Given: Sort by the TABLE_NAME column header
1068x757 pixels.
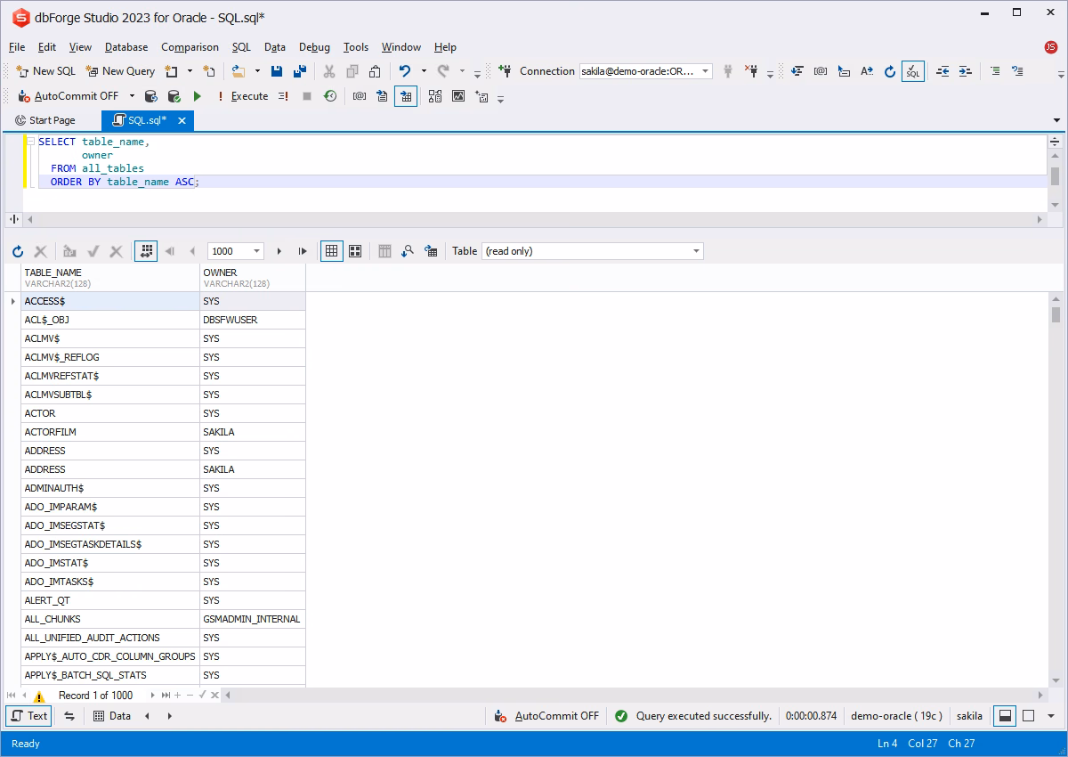Looking at the screenshot, I should coord(110,277).
